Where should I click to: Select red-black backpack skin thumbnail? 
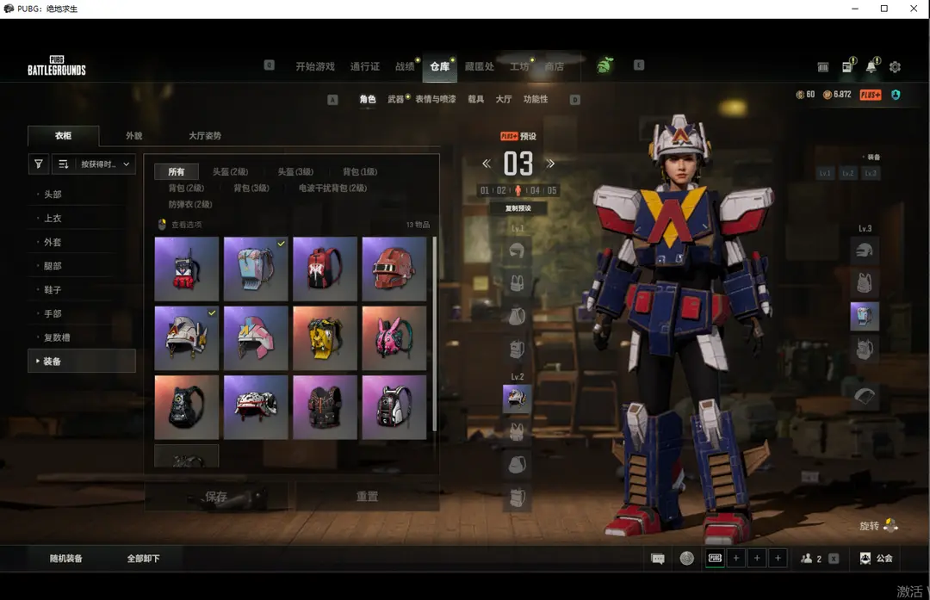[x=325, y=269]
